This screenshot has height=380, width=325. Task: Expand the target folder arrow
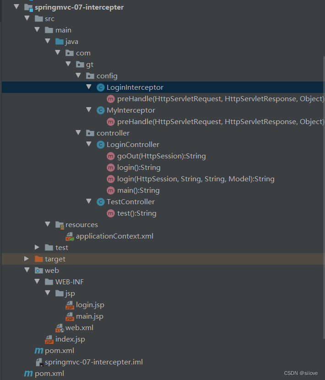(x=27, y=259)
